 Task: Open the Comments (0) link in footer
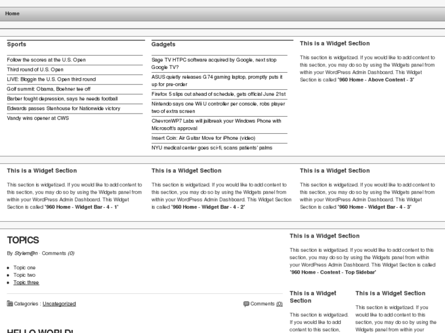point(279,304)
